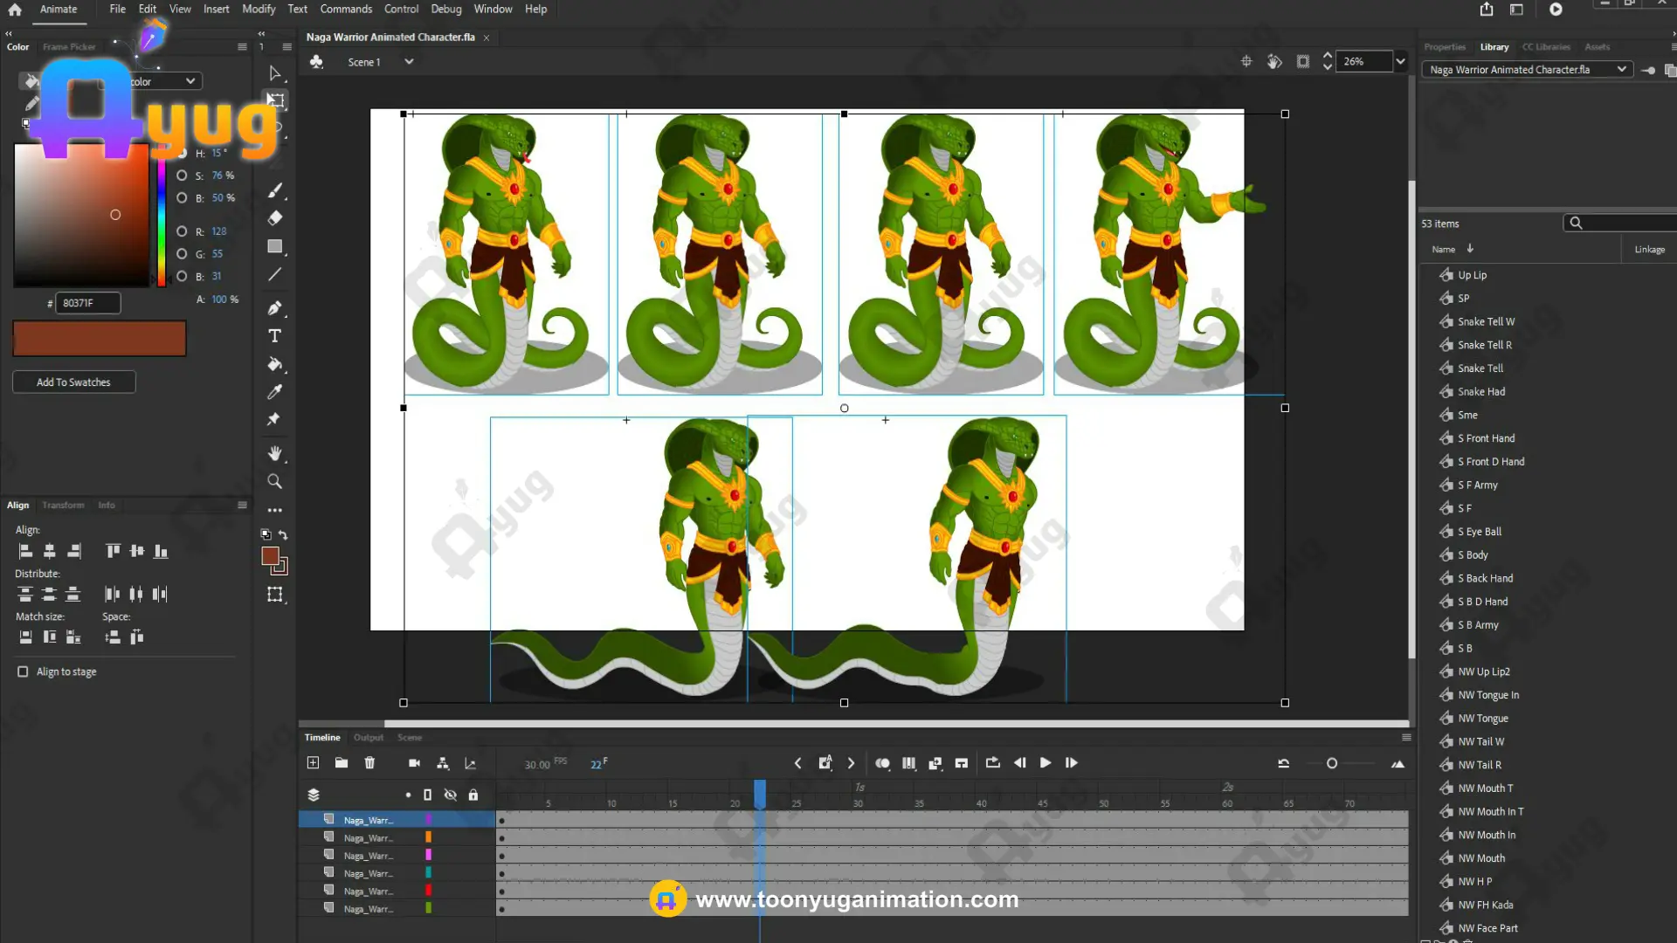Click the Paint Bucket tool
This screenshot has width=1677, height=943.
[x=274, y=364]
